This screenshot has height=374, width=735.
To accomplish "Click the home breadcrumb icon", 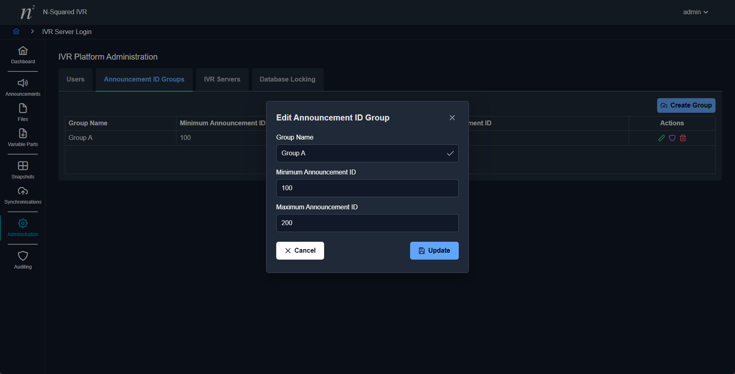I will (x=16, y=32).
